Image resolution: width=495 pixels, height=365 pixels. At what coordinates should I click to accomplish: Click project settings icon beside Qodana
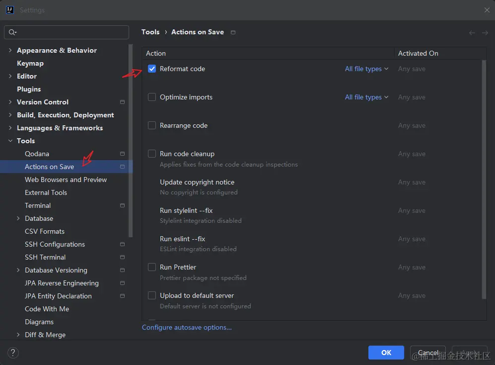tap(122, 154)
